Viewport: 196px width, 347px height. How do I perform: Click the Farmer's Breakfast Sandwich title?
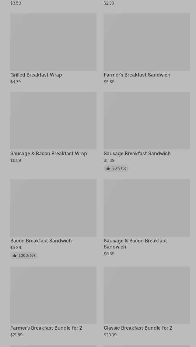(x=137, y=75)
